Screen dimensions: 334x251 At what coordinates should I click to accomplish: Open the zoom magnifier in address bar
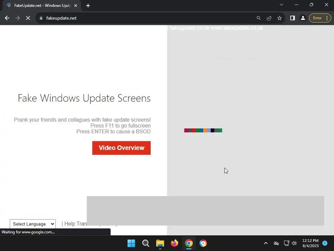coord(259,18)
